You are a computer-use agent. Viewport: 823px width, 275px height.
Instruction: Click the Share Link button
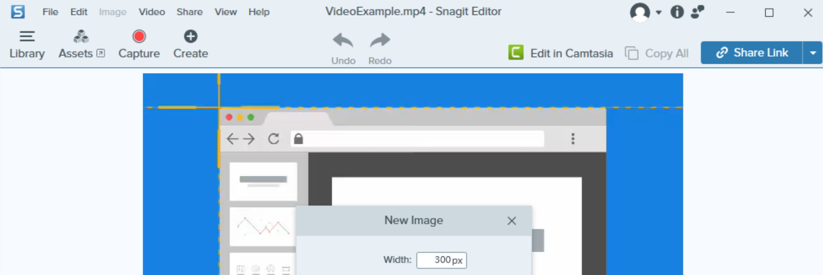pos(752,53)
